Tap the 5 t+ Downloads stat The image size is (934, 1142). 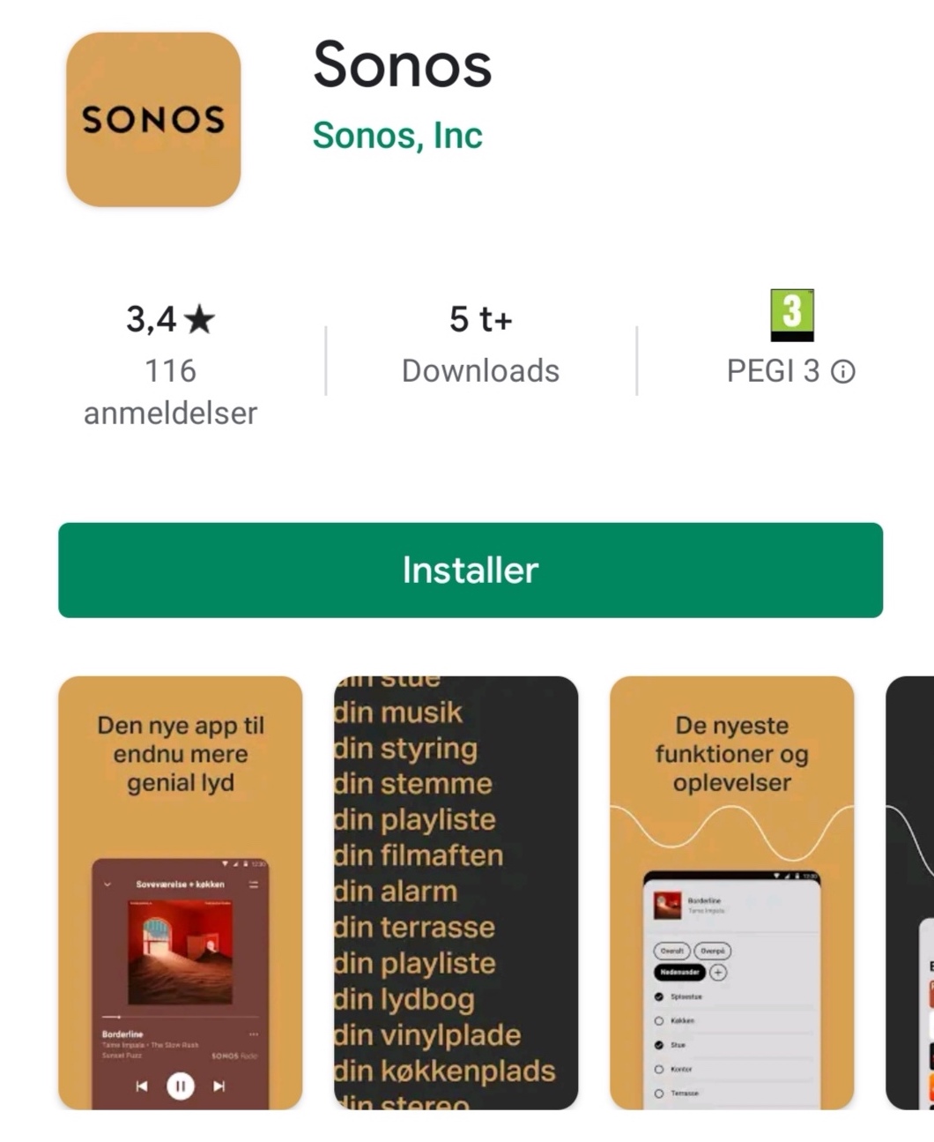[480, 344]
